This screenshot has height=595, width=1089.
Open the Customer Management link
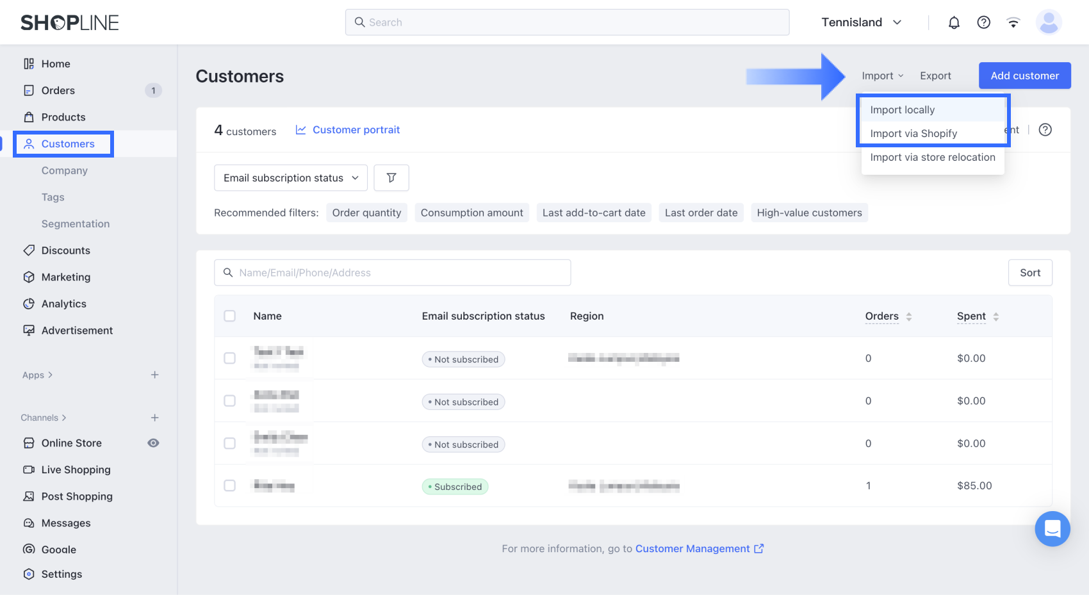[692, 548]
